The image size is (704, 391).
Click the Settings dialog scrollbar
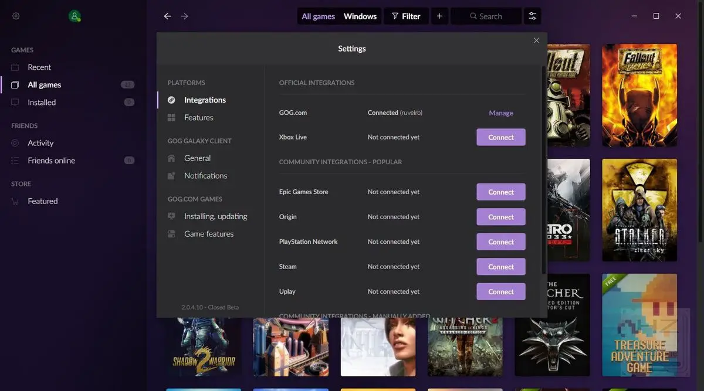[544, 169]
